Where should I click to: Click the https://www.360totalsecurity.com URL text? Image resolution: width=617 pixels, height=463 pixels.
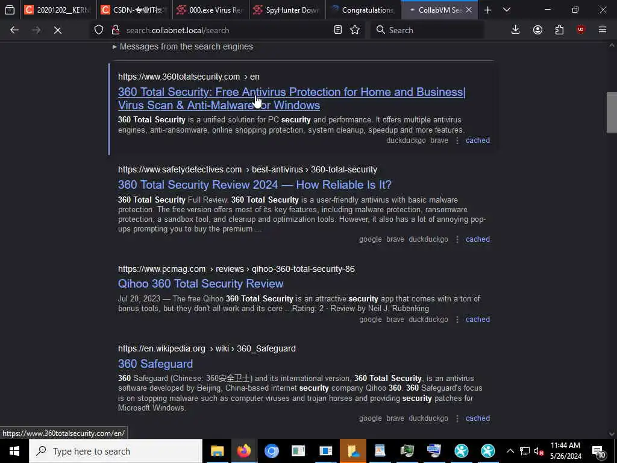pyautogui.click(x=179, y=77)
